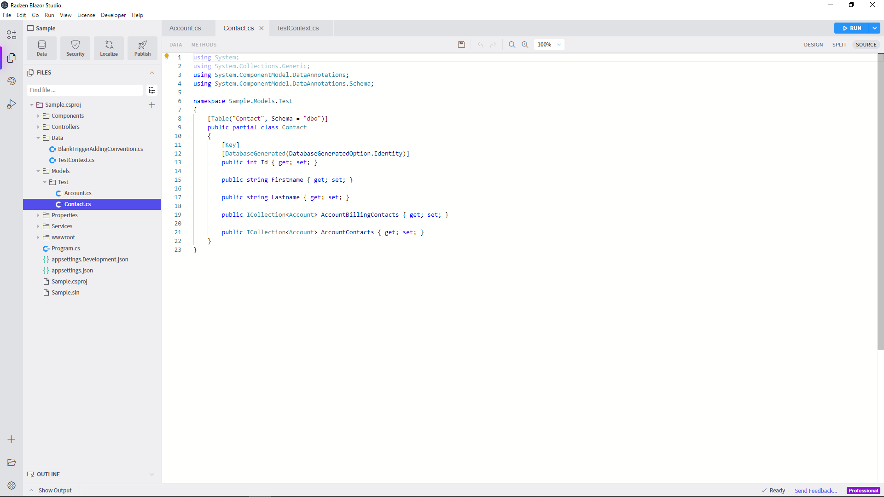Open the Run options dropdown arrow
Screen dimensions: 884x497
(875, 28)
